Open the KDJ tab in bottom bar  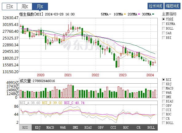38,127
